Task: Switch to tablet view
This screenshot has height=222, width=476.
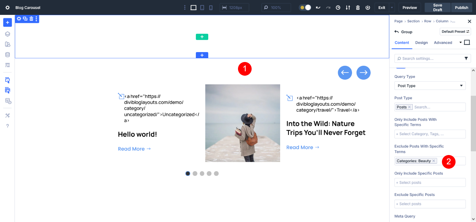Action: tap(202, 7)
